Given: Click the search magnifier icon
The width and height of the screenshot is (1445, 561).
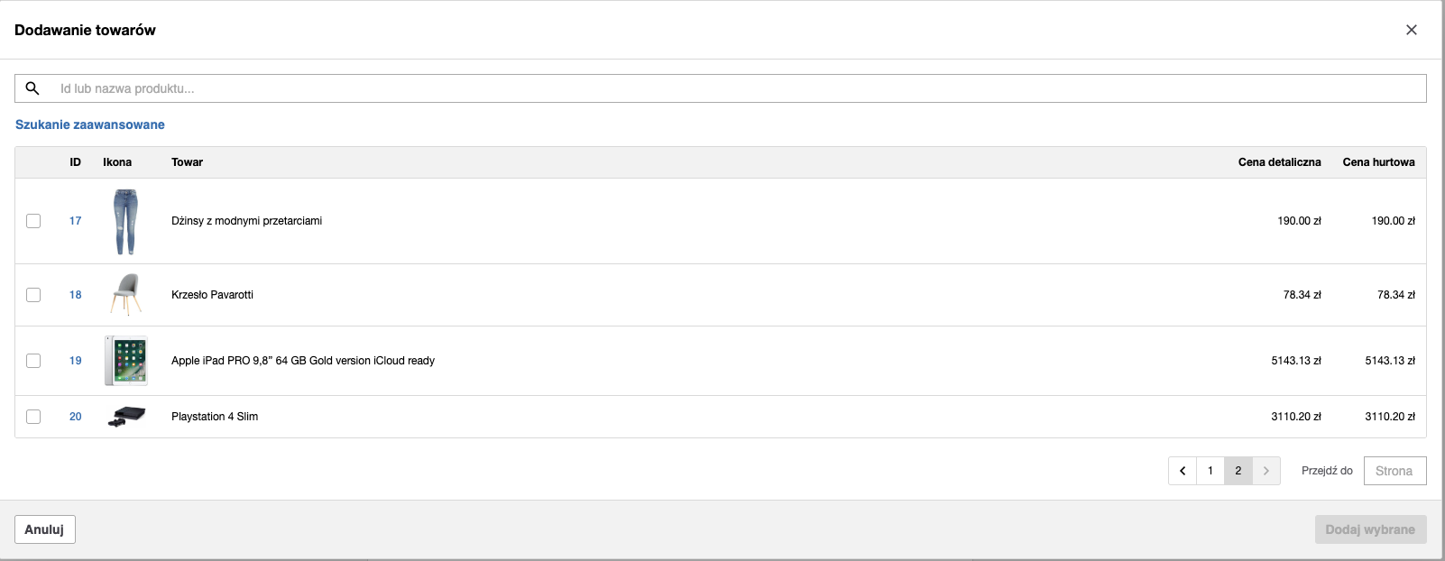Looking at the screenshot, I should pos(32,88).
